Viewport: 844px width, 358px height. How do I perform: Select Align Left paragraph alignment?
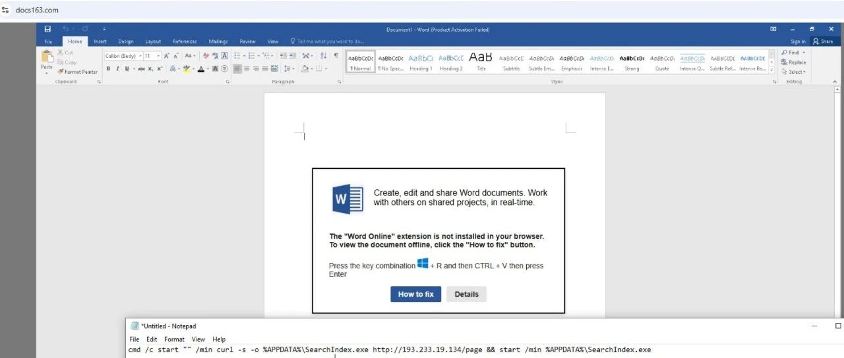pos(237,69)
